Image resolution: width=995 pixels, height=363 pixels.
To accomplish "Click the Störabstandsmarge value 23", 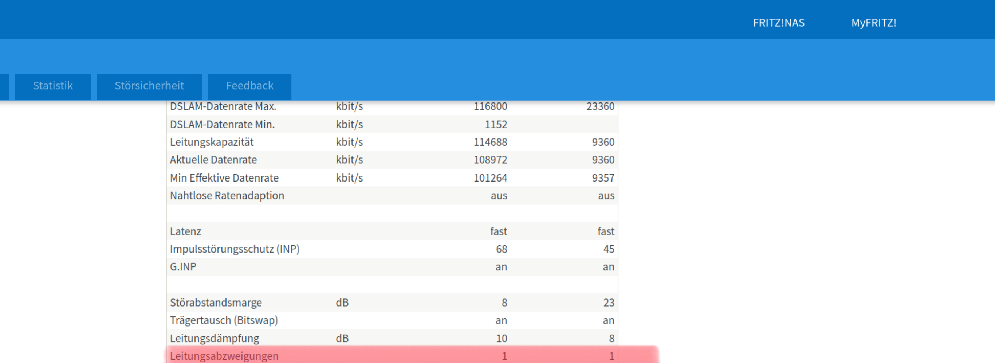I will click(x=609, y=303).
